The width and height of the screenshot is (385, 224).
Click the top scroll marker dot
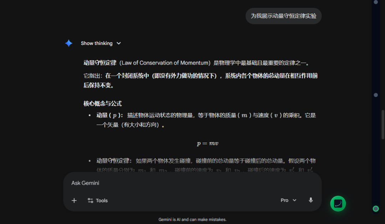[376, 2]
